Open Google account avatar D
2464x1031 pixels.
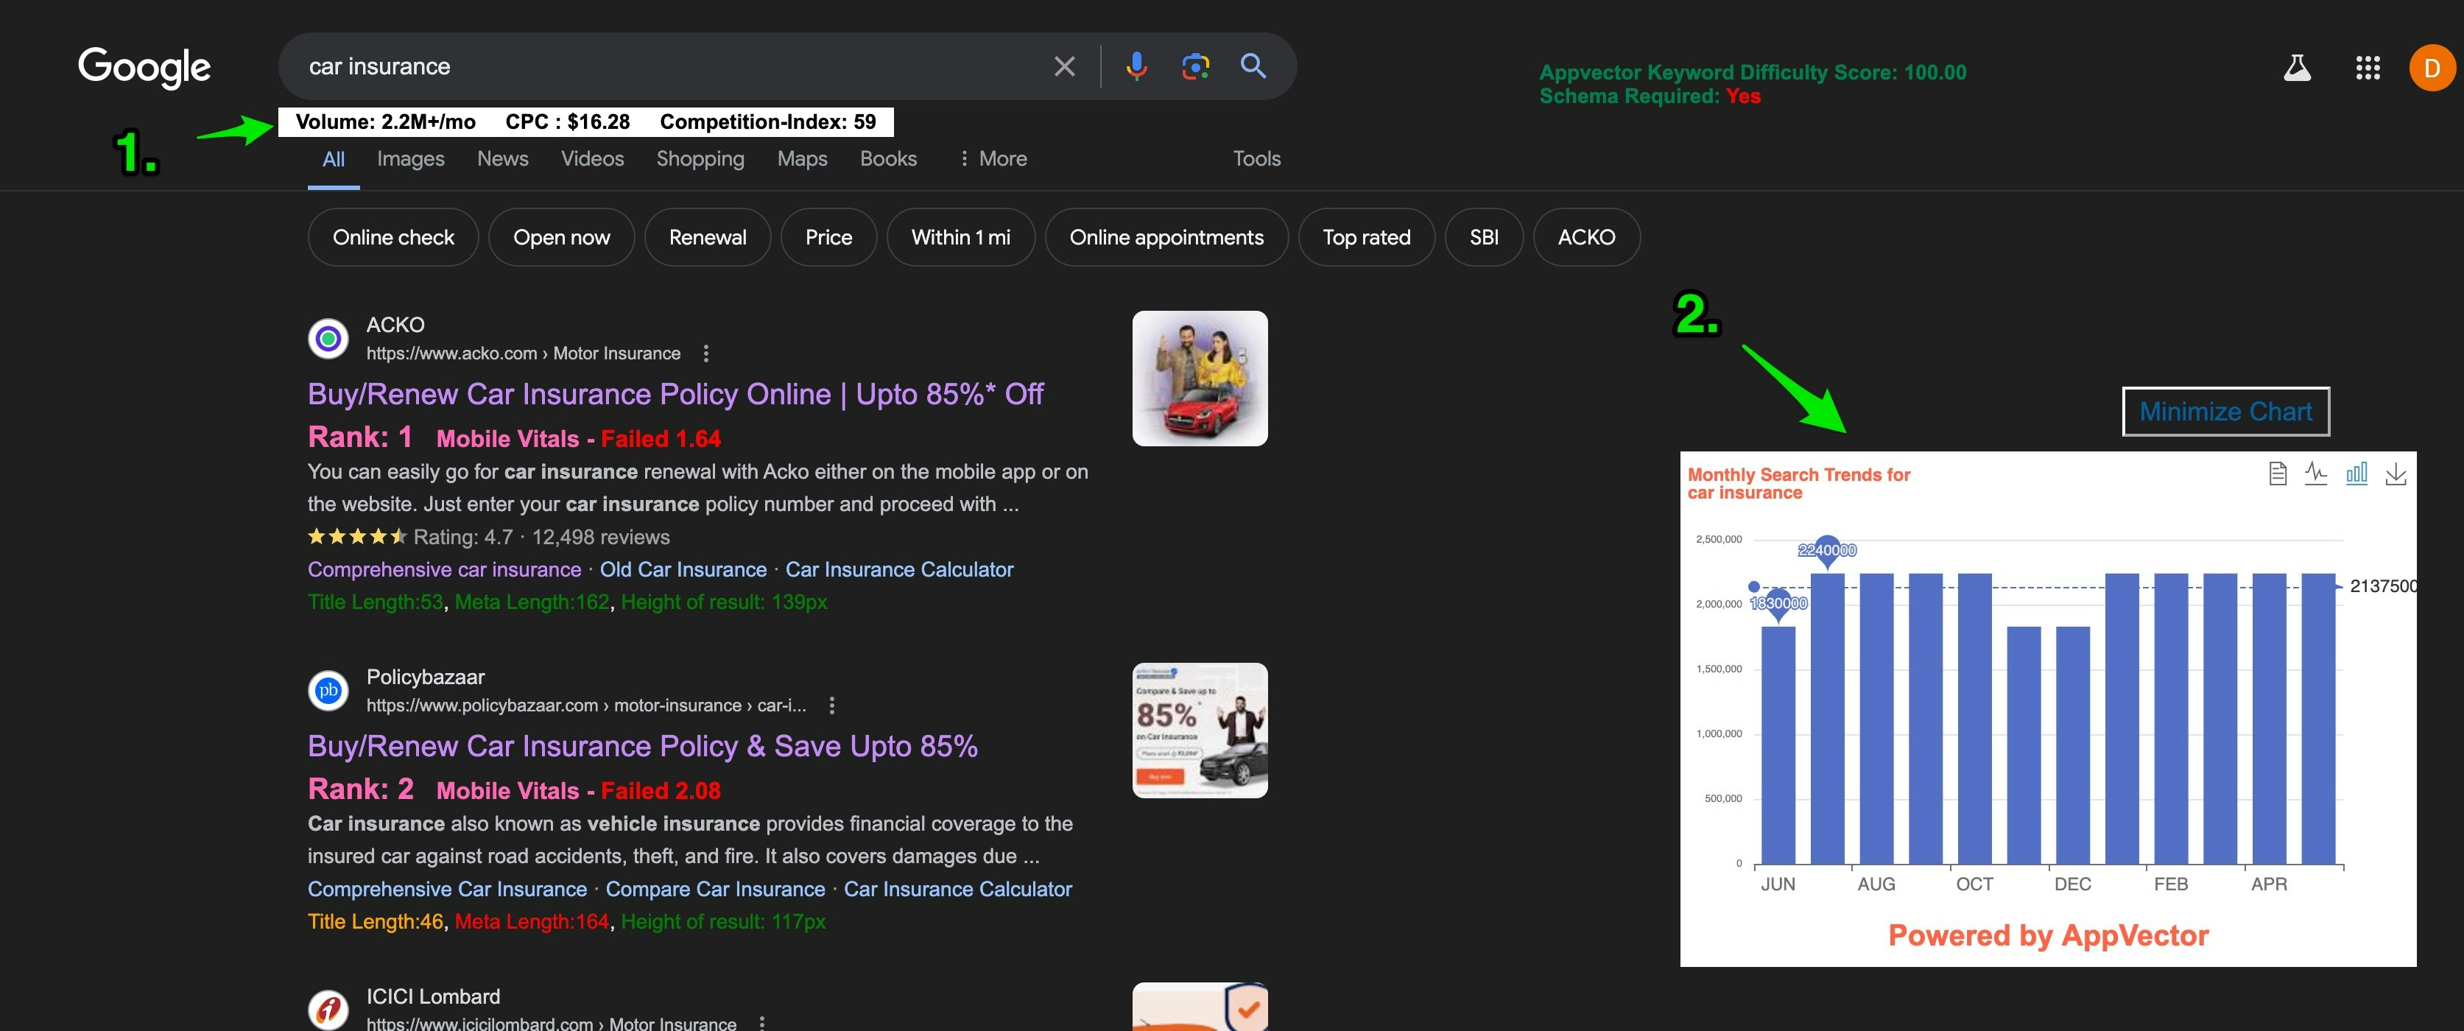coord(2432,68)
